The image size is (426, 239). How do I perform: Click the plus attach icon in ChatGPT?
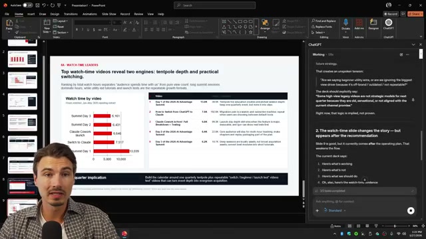pos(317,210)
